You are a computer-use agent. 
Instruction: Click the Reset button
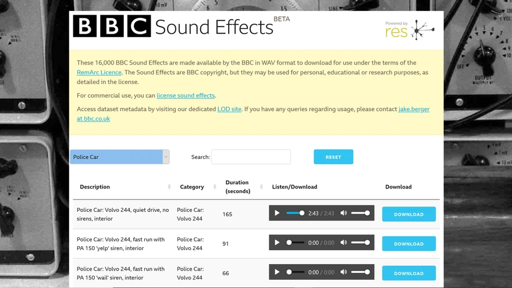click(x=333, y=157)
